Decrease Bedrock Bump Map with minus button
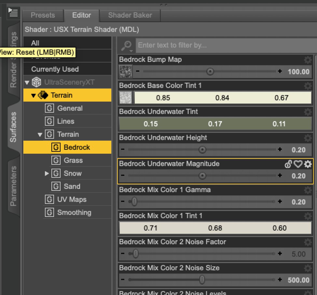This screenshot has height=295, width=317. [x=138, y=71]
